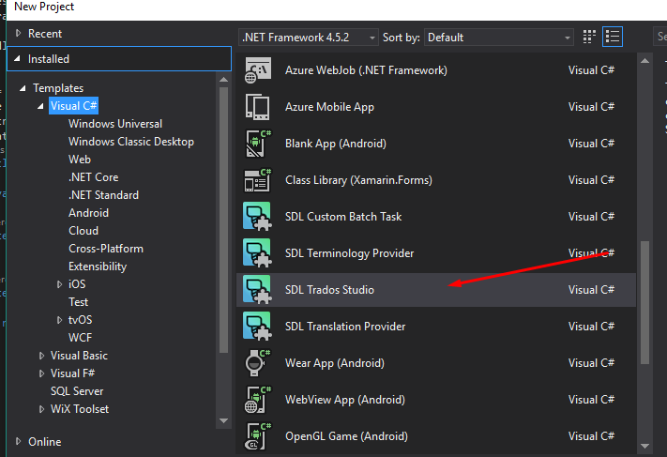The width and height of the screenshot is (667, 457).
Task: Click the SDL Trados Studio template icon
Action: [x=257, y=290]
